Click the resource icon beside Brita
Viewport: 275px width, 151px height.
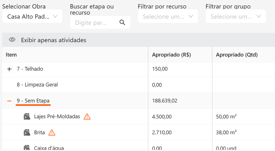pos(27,133)
